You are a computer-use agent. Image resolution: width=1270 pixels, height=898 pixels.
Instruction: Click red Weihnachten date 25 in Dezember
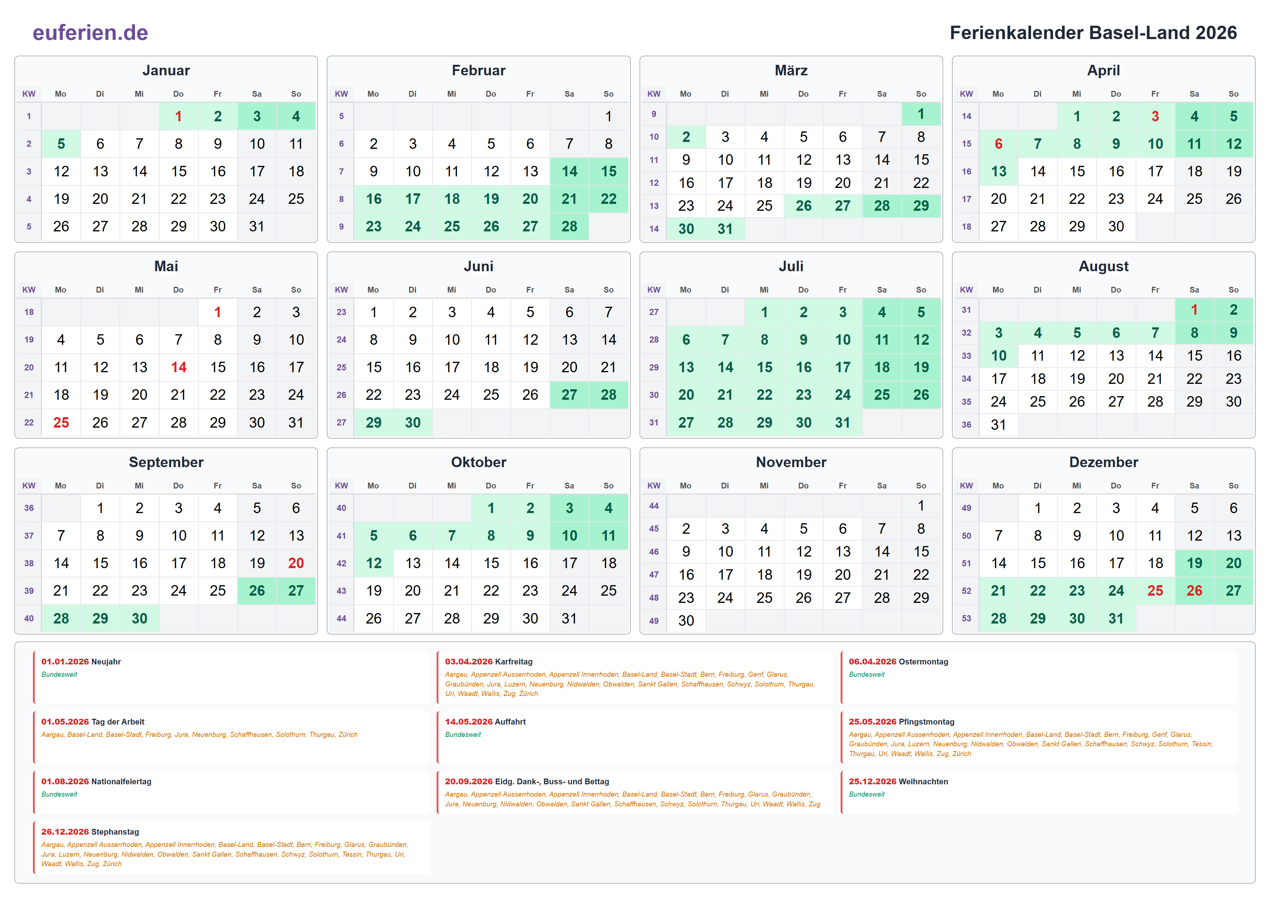pyautogui.click(x=1155, y=591)
